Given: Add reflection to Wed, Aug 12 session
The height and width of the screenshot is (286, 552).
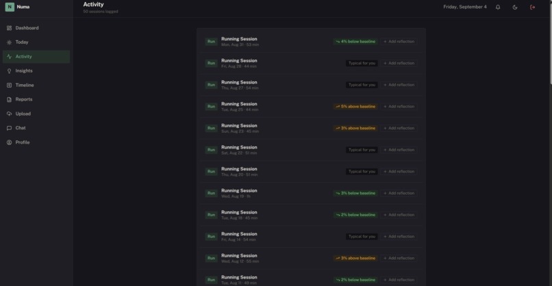Looking at the screenshot, I should click(x=399, y=258).
